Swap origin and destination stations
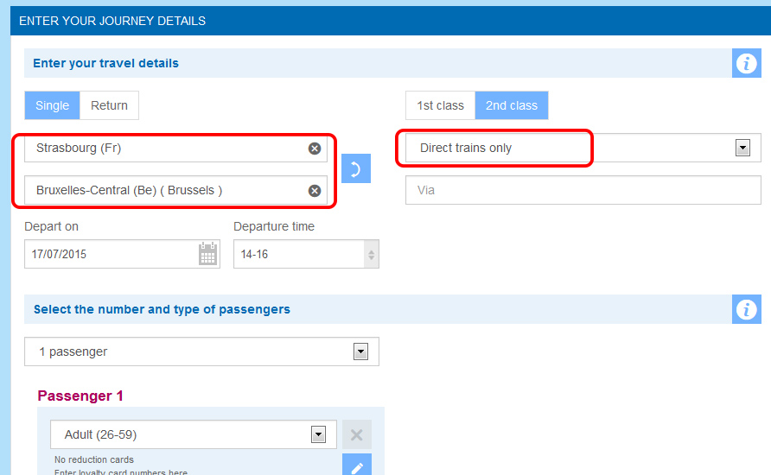The width and height of the screenshot is (771, 475). click(x=356, y=168)
